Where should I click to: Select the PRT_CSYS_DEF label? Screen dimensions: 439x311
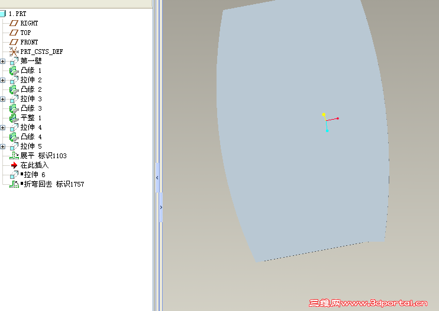[x=41, y=52]
